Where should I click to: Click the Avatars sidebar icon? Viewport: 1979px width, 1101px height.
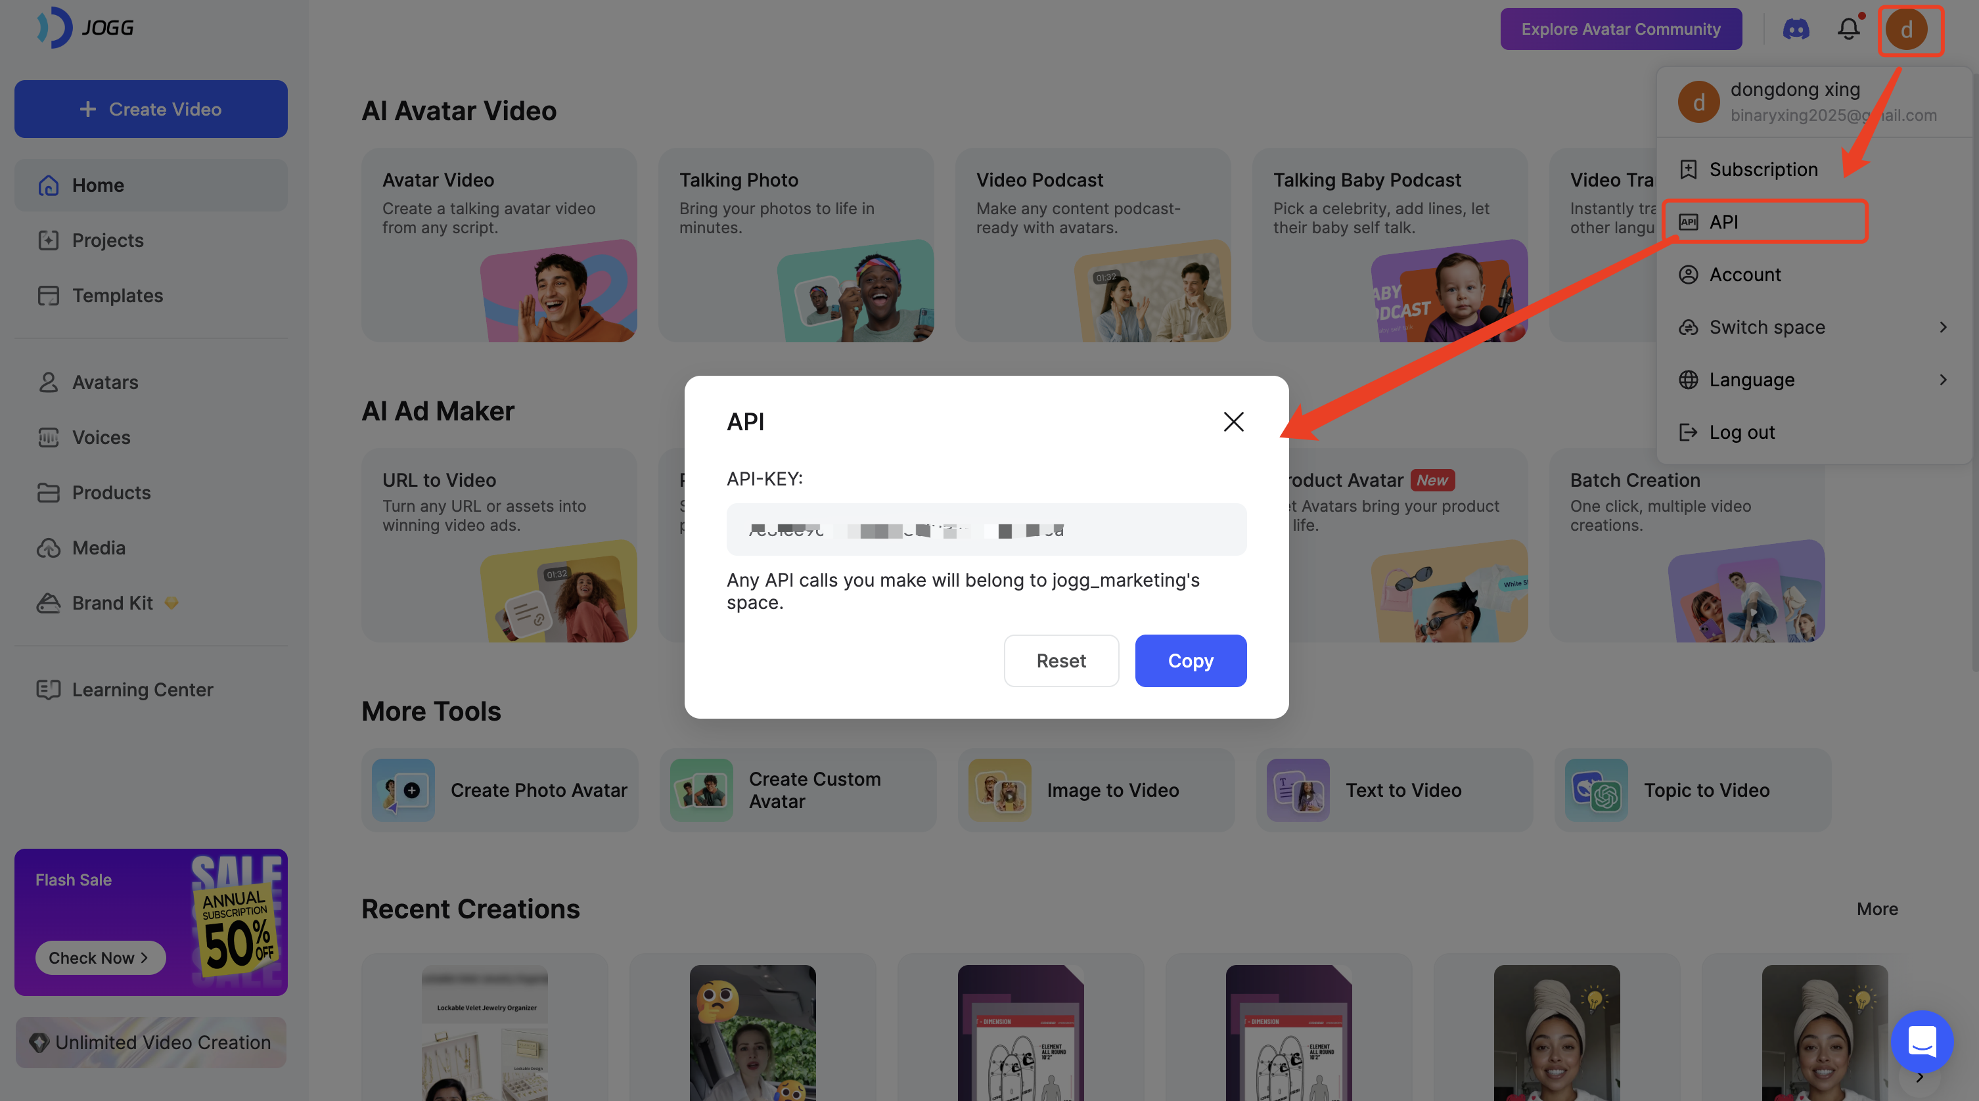point(49,382)
